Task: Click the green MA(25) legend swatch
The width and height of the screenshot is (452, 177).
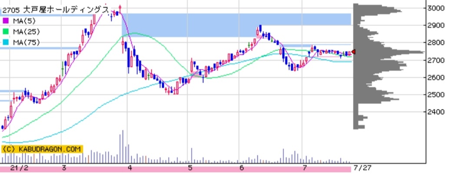Action: click(x=5, y=32)
